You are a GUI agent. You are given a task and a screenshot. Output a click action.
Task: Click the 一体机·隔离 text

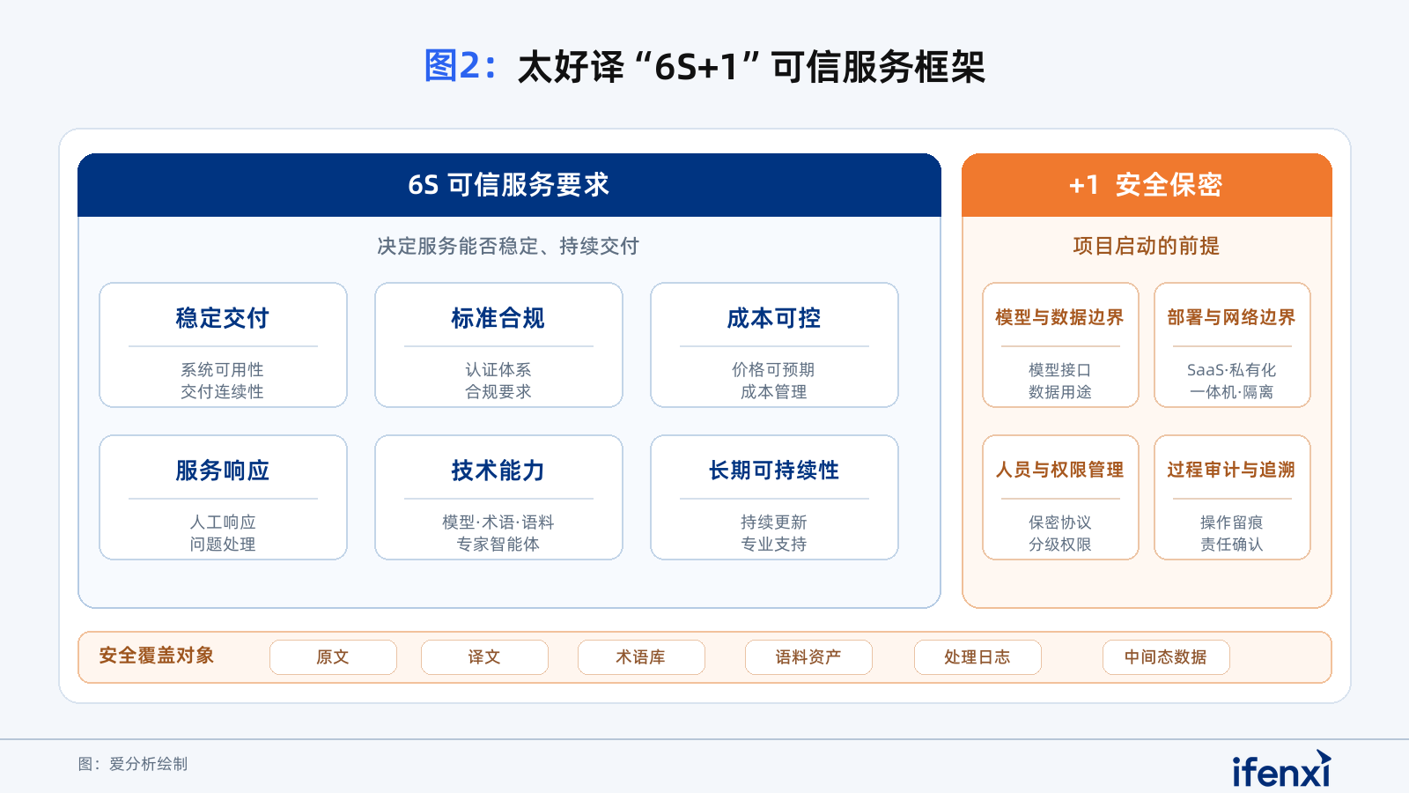pos(1232,392)
